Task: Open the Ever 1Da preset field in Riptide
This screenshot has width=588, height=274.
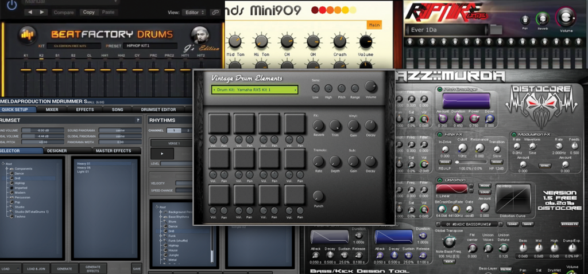Action: point(446,30)
